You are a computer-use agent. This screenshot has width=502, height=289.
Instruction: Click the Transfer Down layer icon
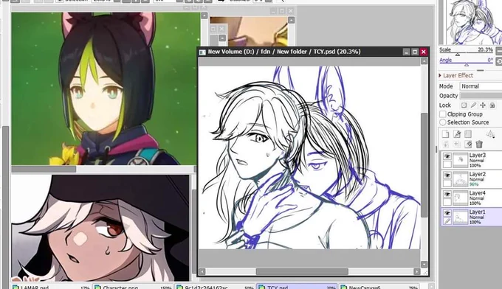(x=445, y=144)
